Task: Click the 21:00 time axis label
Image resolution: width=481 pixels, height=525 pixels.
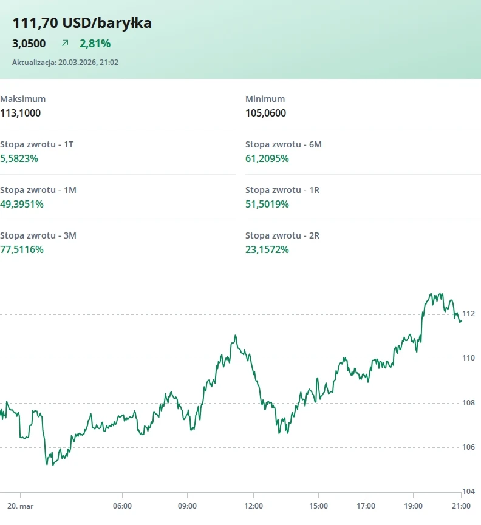Action: (461, 506)
